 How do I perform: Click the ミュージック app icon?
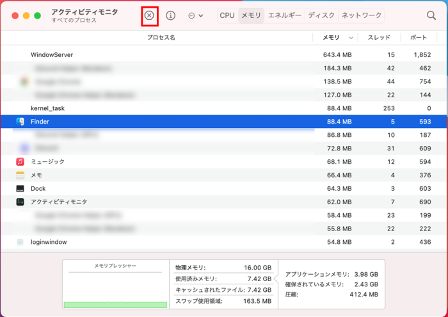[x=20, y=162]
